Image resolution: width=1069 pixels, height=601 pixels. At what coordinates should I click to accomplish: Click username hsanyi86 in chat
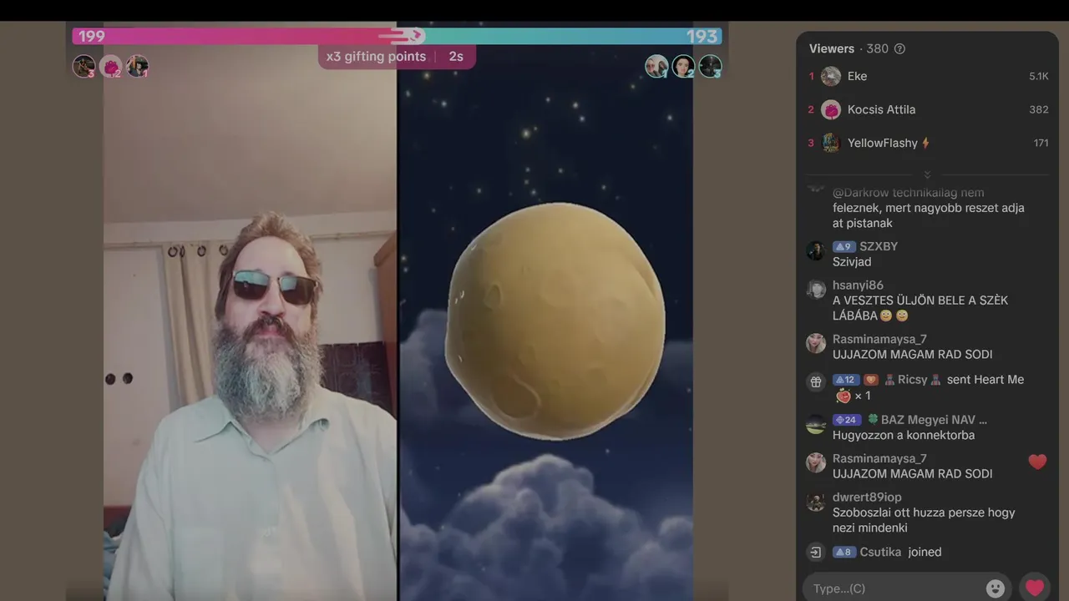[x=858, y=285]
